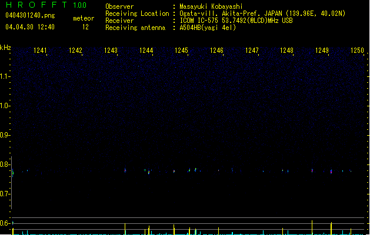Screen dimensions: 370x235
Task: Click the 1244 time axis marker
Action: [146, 51]
